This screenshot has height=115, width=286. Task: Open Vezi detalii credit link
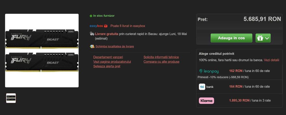271,60
